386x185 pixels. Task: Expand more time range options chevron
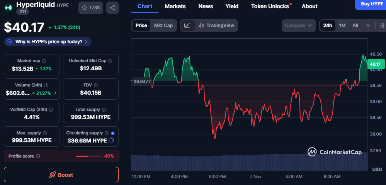pos(368,25)
